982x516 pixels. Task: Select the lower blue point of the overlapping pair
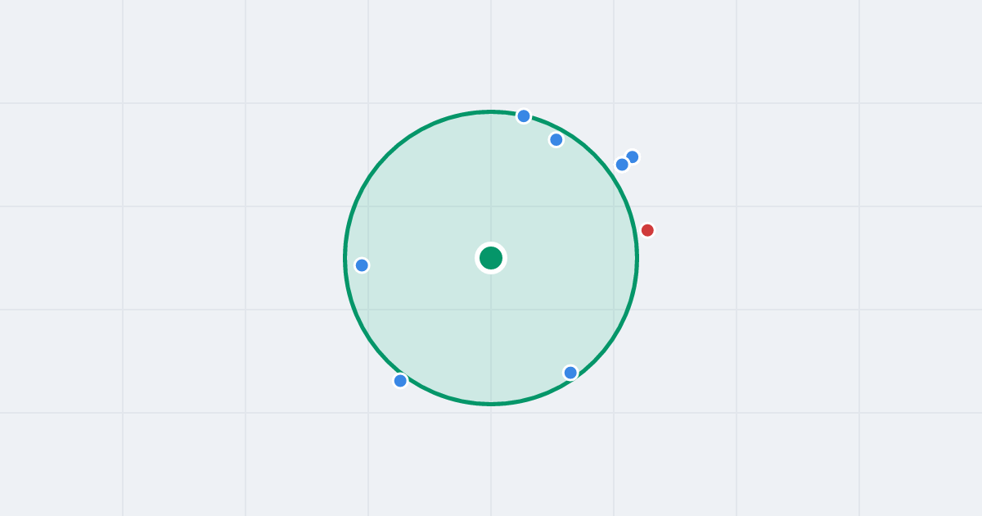click(622, 165)
